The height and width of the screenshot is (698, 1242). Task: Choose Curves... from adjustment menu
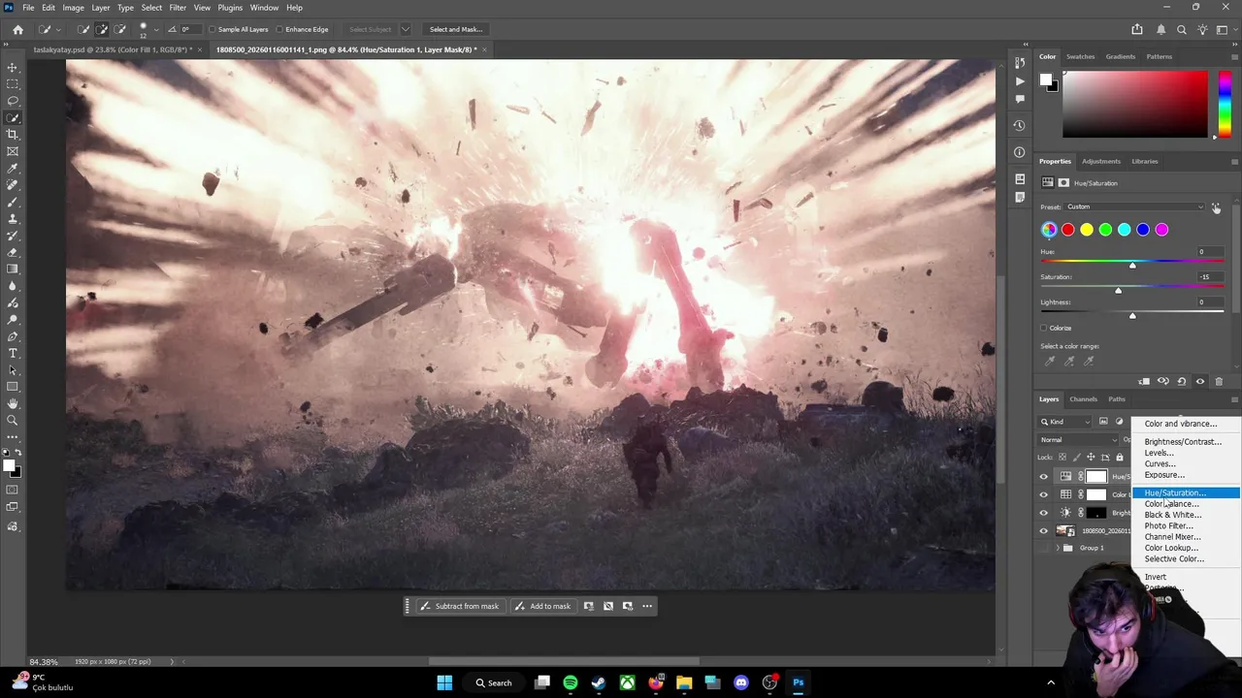pyautogui.click(x=1160, y=463)
